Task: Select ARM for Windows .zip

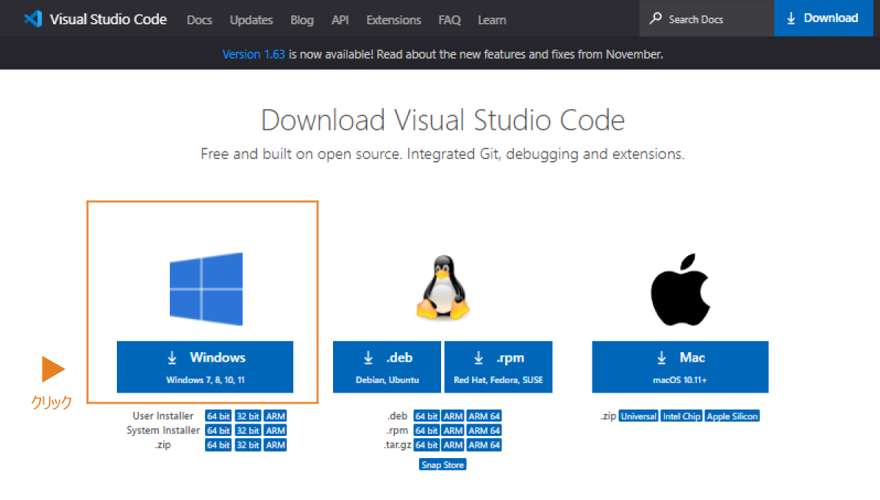Action: pyautogui.click(x=276, y=445)
